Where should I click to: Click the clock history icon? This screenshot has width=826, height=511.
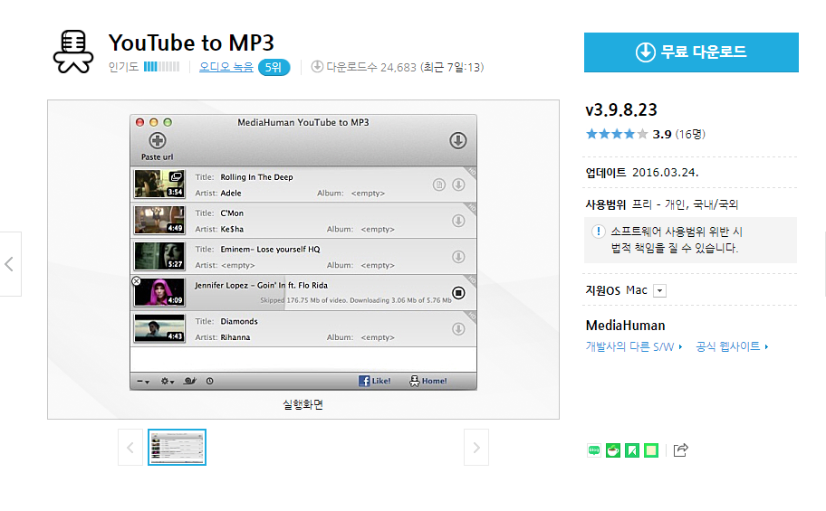[209, 381]
